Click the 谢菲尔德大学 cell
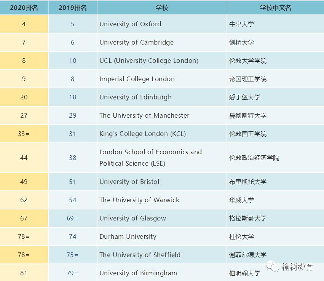Screen dimensions: 324x281 275,255
